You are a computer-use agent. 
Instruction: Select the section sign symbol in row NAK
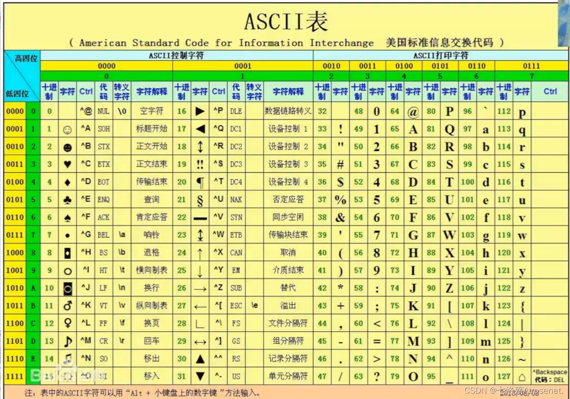click(200, 200)
